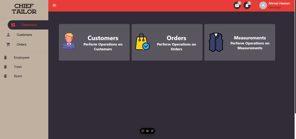The image size is (296, 139).
Task: Open Trash in the sidebar
Action: point(24,67)
